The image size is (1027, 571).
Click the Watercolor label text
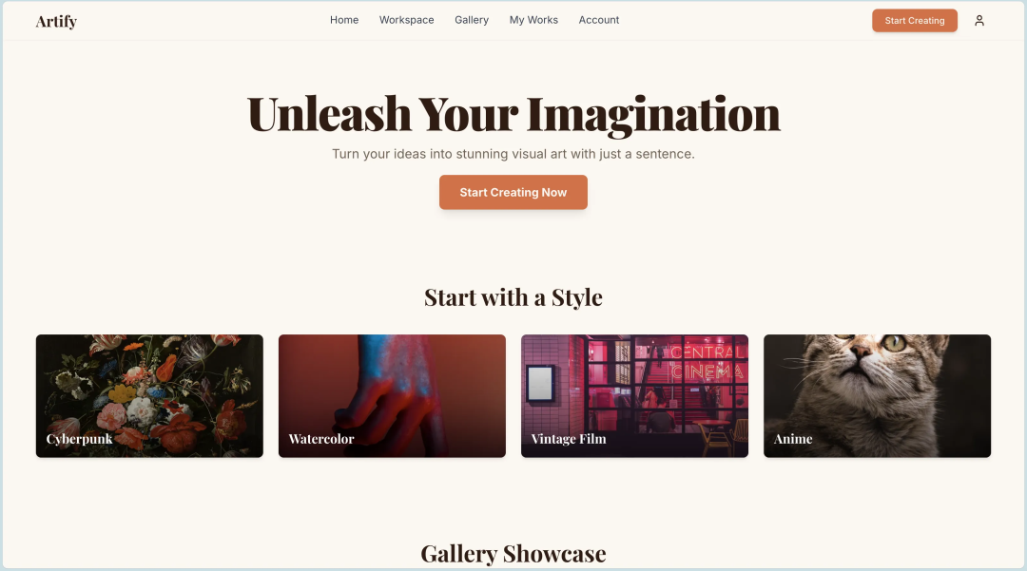tap(321, 439)
